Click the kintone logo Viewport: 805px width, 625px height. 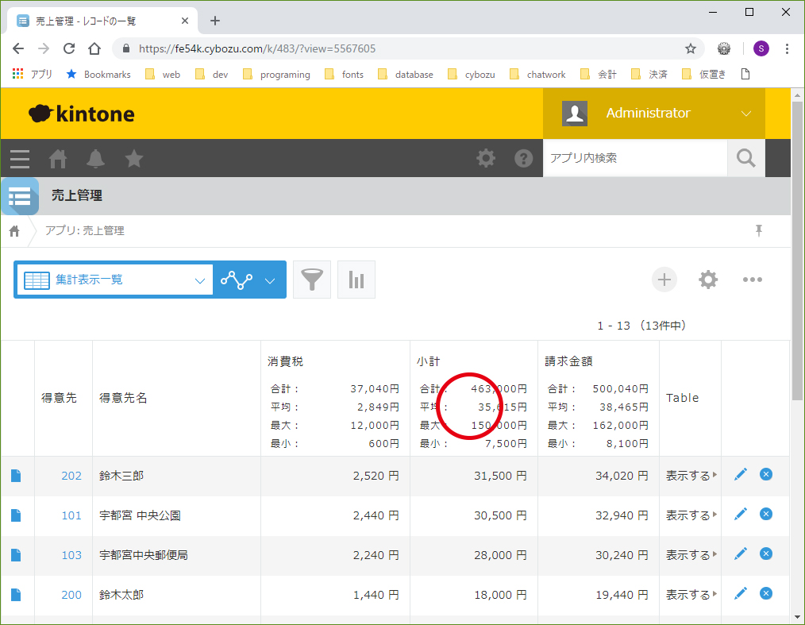(x=82, y=114)
